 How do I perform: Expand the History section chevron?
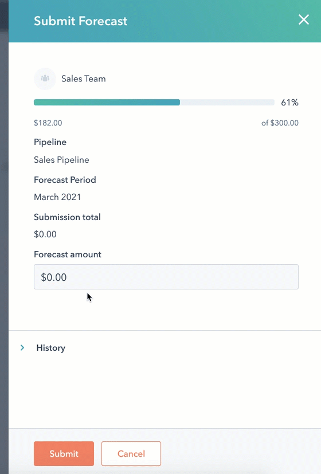coord(22,348)
